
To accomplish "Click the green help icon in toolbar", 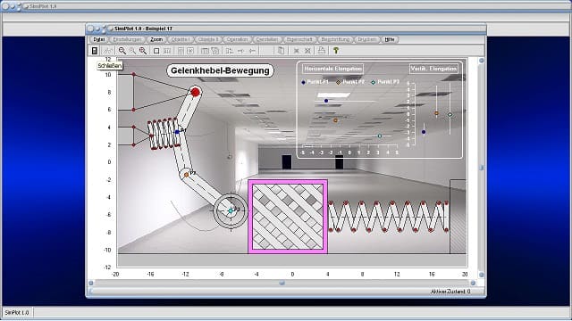I will [336, 51].
